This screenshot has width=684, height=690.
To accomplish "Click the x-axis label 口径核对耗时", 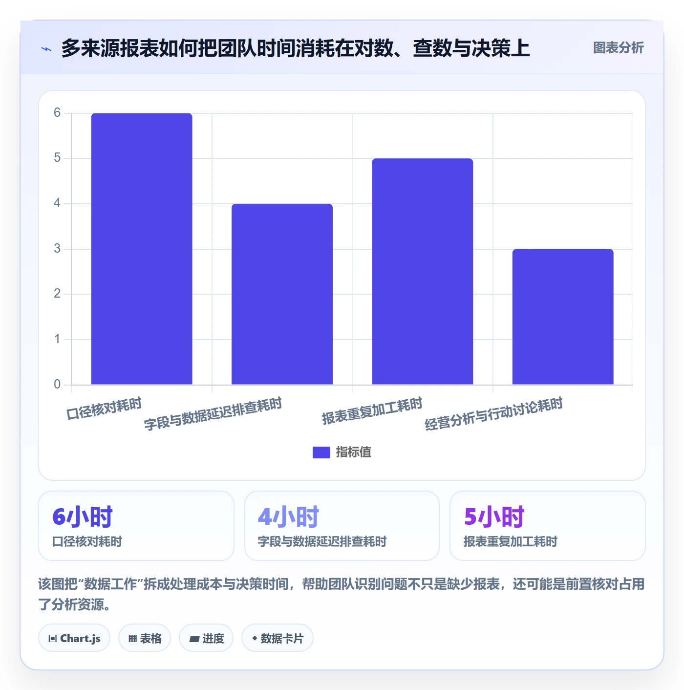I will tap(104, 409).
